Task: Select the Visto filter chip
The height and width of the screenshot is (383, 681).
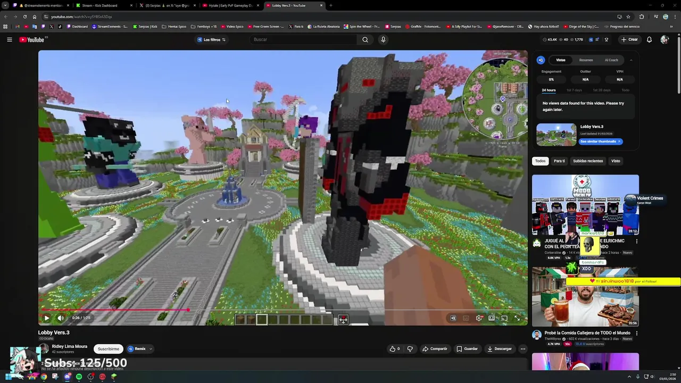Action: click(x=616, y=161)
